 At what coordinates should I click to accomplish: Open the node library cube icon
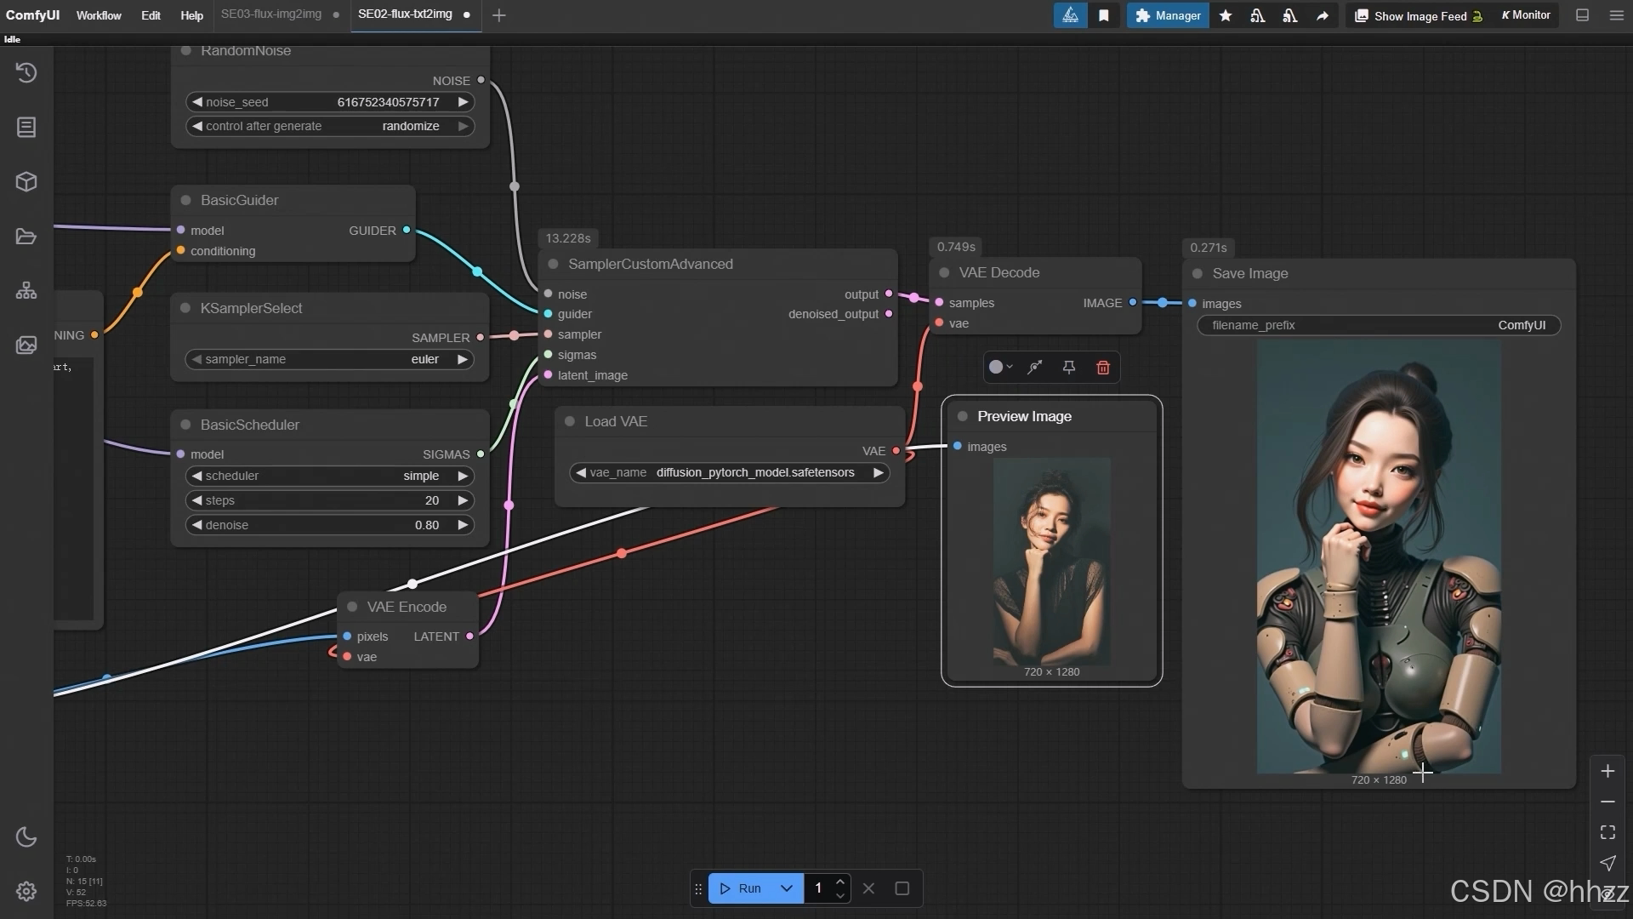click(26, 182)
